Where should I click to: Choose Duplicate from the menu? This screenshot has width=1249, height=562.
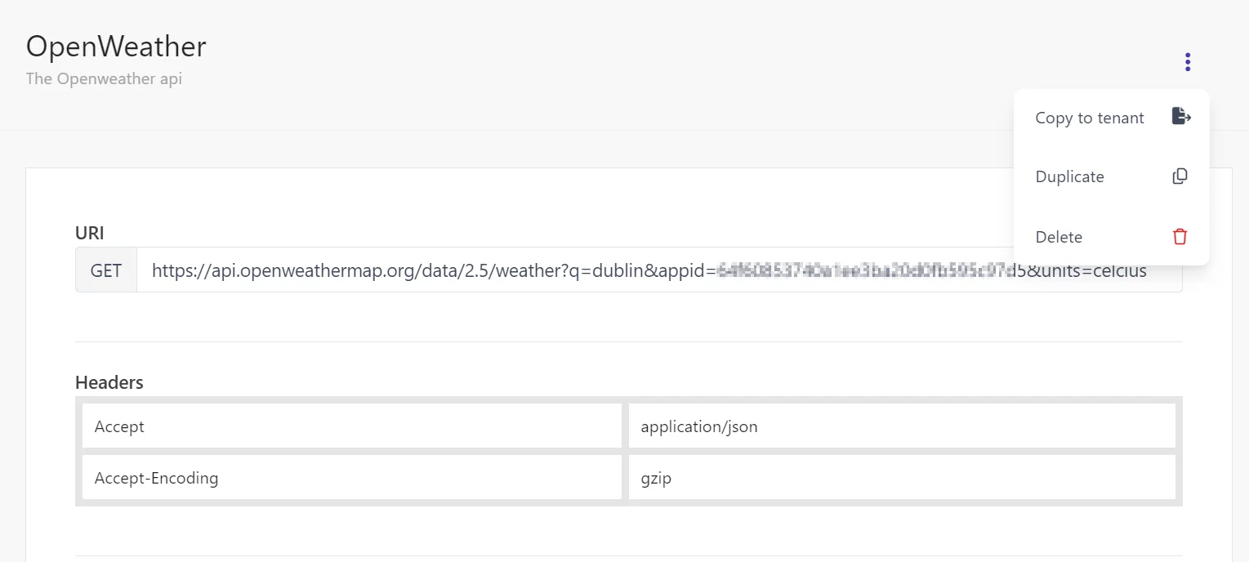(1112, 176)
